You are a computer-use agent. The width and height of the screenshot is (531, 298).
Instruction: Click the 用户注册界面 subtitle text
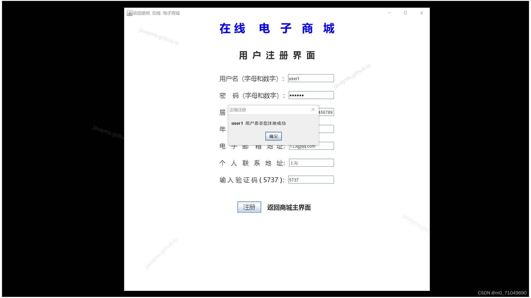(x=277, y=55)
